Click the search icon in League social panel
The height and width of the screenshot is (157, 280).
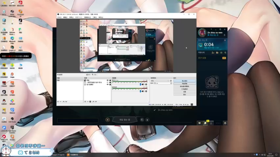(225, 53)
